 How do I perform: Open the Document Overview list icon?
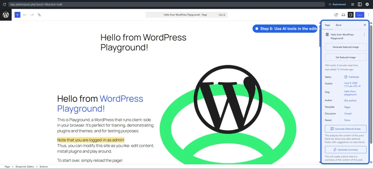[x=39, y=15]
